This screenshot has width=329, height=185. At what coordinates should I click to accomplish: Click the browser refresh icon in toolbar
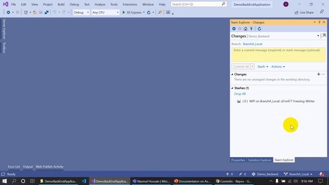149,12
